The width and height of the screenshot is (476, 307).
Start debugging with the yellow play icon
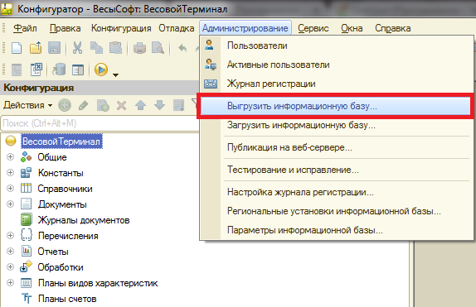tap(101, 70)
